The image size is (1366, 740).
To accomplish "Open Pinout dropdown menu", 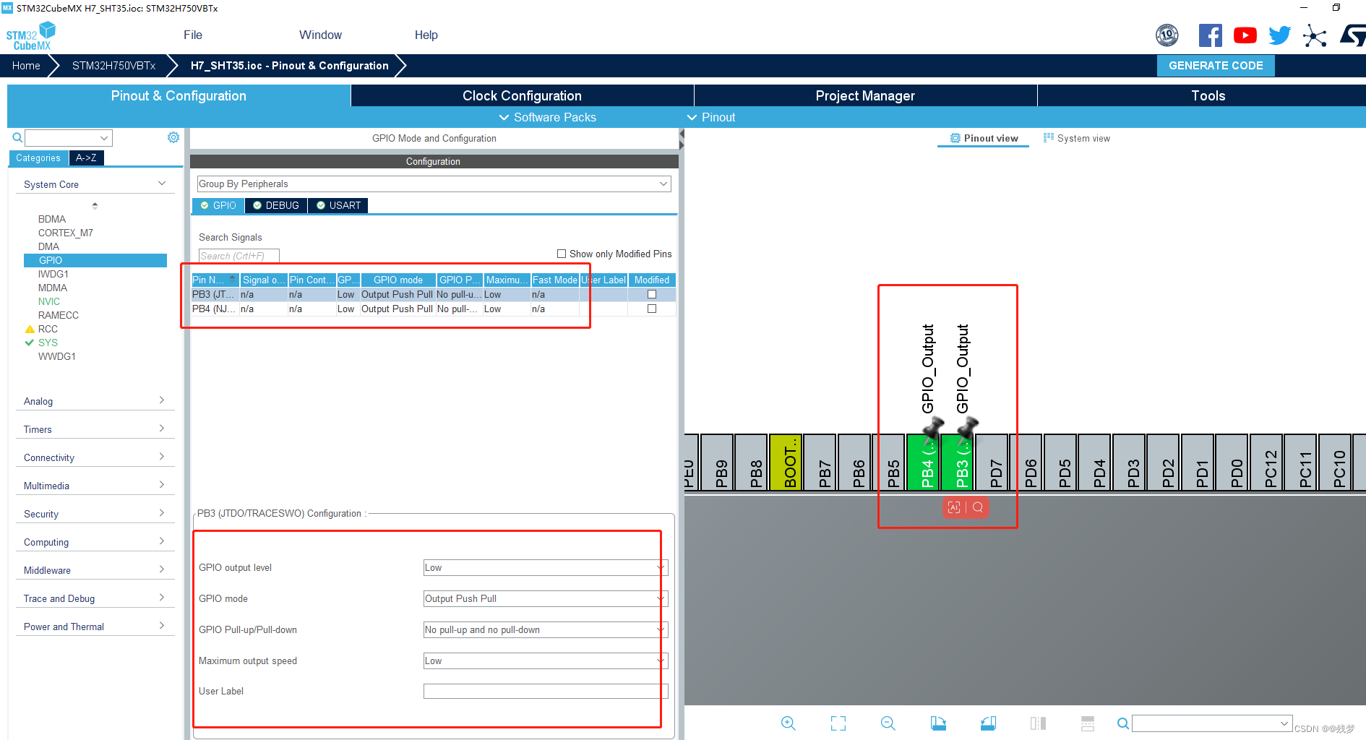I will point(711,117).
